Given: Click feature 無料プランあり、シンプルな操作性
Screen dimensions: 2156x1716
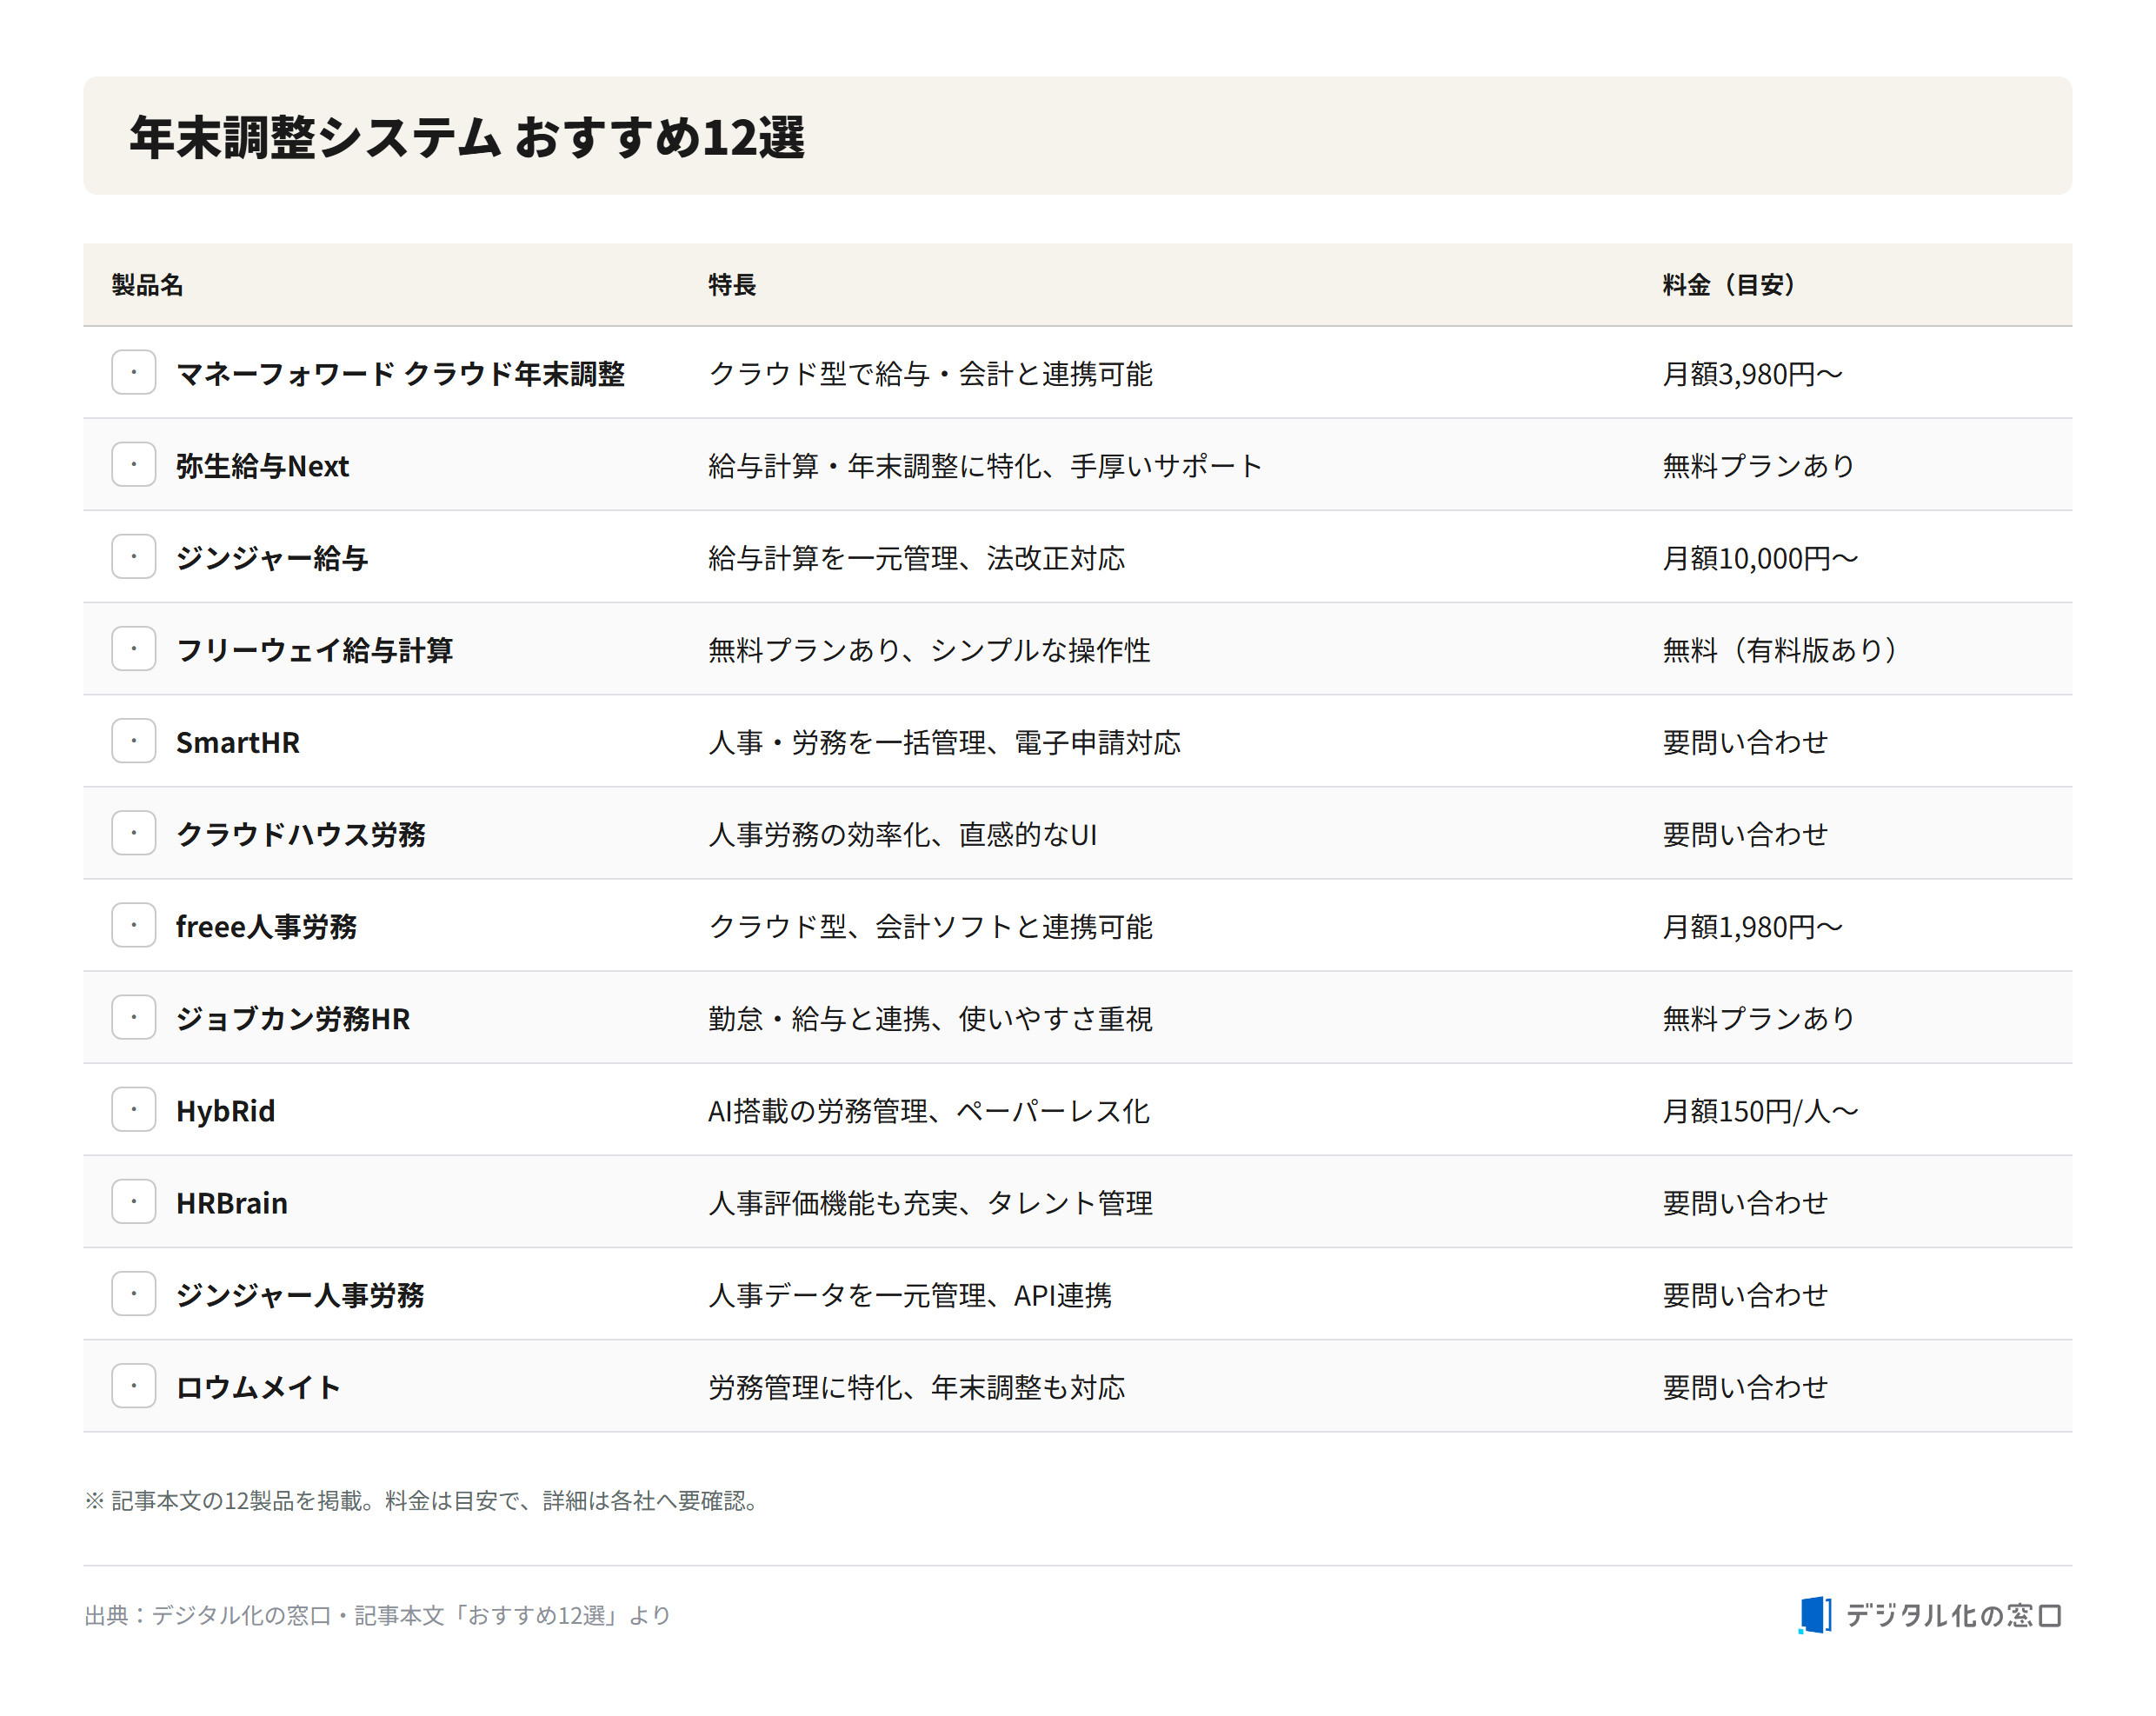Looking at the screenshot, I should pos(930,649).
